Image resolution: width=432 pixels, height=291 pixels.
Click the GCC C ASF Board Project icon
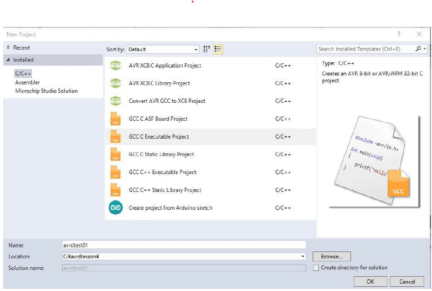116,118
